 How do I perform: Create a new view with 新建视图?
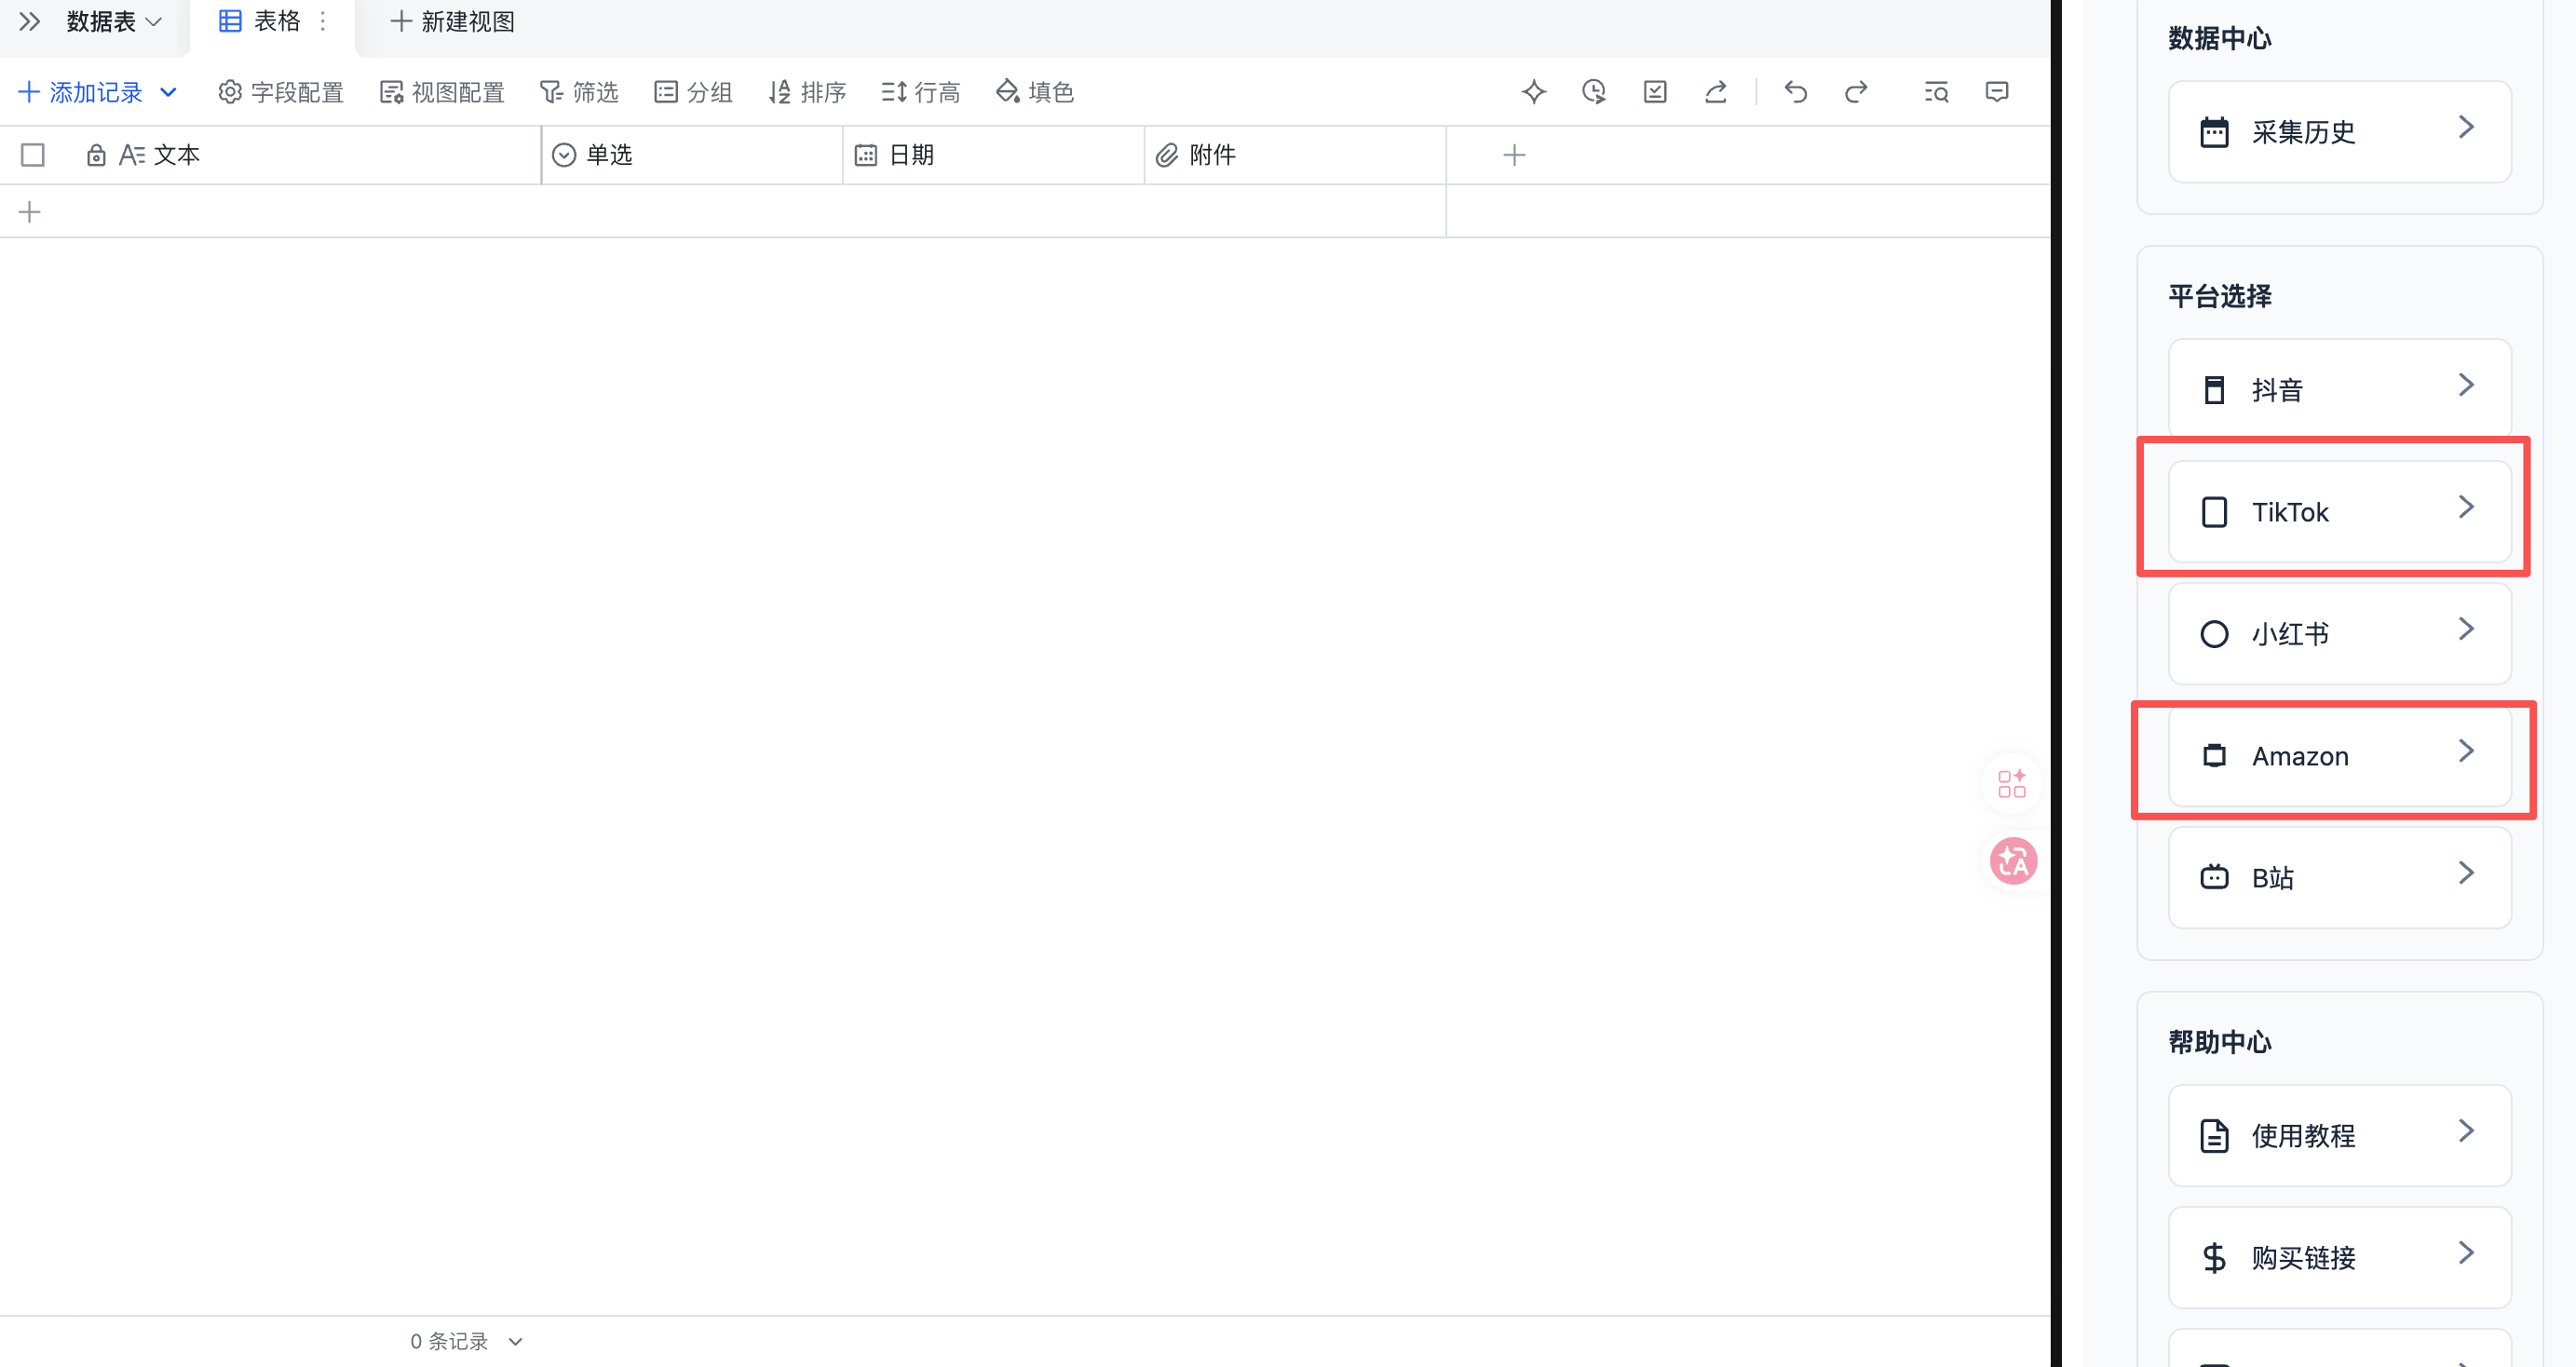(453, 22)
